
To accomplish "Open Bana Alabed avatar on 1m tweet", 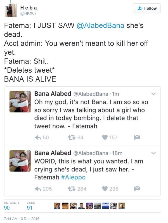I will [x=20, y=101].
